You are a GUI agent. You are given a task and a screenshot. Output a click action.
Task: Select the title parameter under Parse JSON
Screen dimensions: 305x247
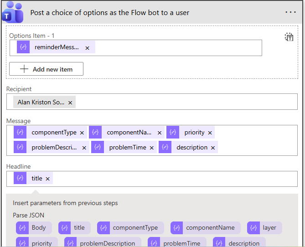(74, 228)
